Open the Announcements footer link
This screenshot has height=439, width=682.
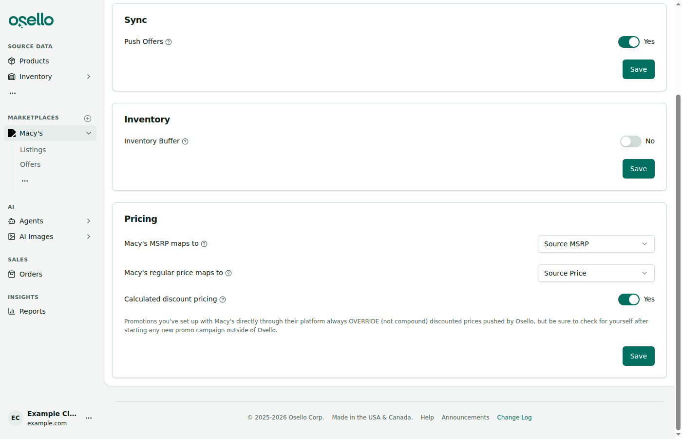[465, 418]
